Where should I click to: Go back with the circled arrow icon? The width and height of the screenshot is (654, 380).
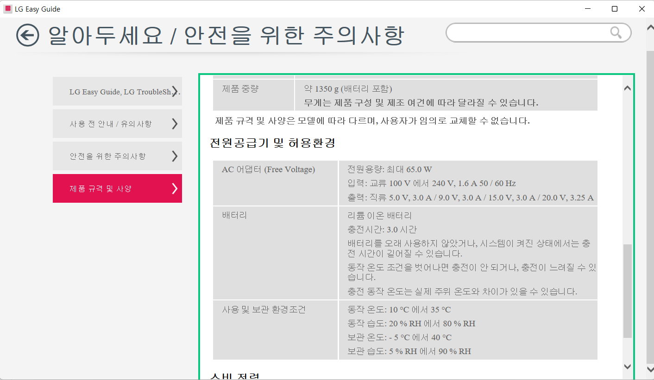pos(27,36)
